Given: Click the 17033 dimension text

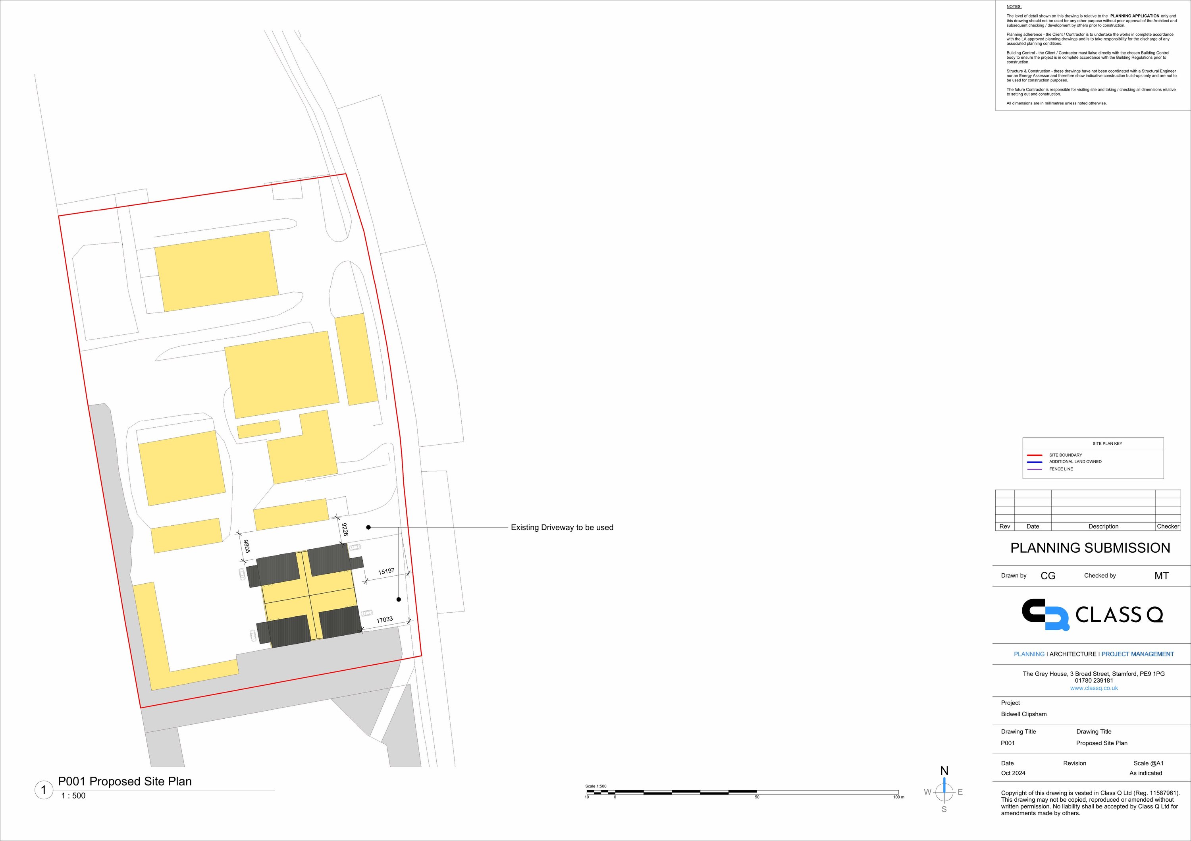Looking at the screenshot, I should pyautogui.click(x=384, y=620).
